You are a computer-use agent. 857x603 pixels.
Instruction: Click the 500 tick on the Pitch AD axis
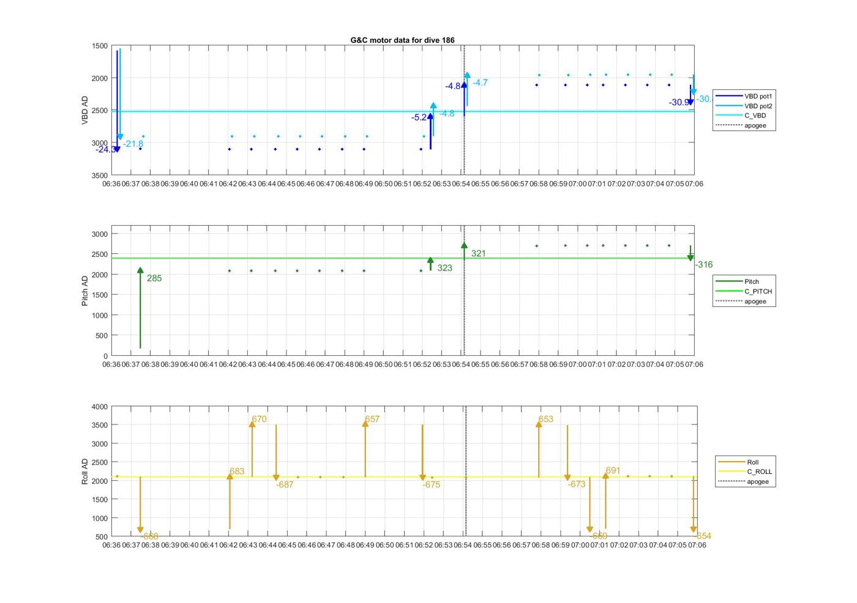click(102, 336)
